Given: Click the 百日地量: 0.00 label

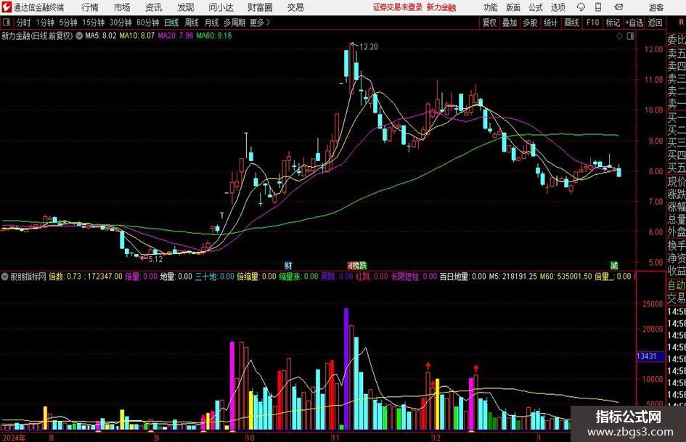Looking at the screenshot, I should click(x=463, y=277).
